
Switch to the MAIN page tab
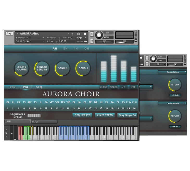coord(18,121)
